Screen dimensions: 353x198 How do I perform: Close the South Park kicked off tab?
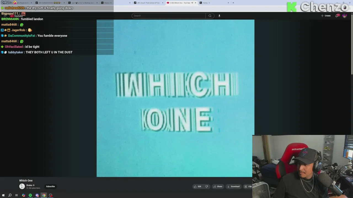(x=163, y=3)
